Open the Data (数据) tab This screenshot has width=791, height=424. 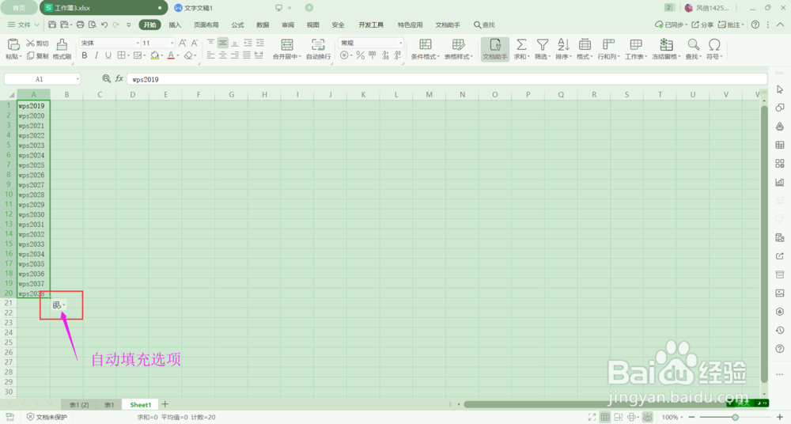click(263, 25)
